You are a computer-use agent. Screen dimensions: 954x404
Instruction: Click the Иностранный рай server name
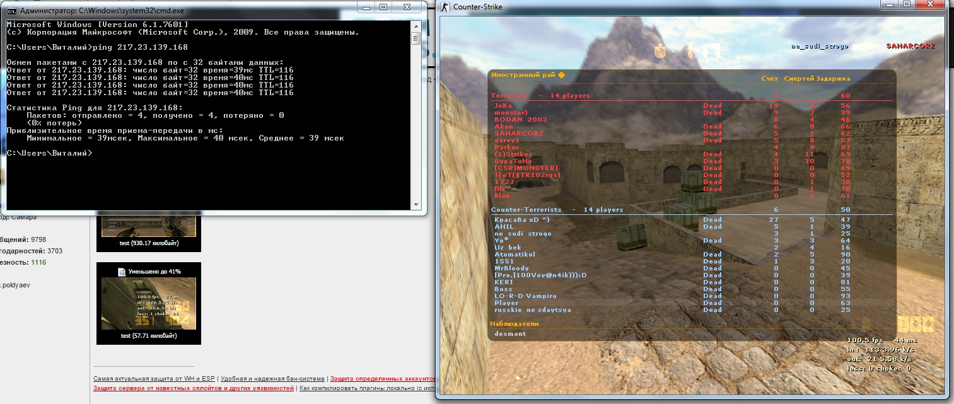523,75
